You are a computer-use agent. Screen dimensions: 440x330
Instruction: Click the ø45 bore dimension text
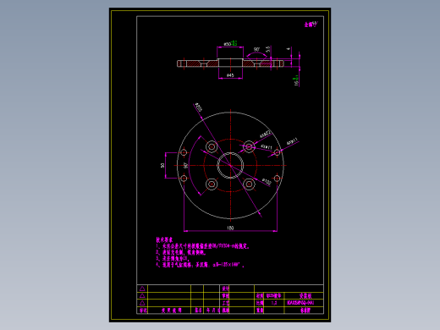click(230, 75)
